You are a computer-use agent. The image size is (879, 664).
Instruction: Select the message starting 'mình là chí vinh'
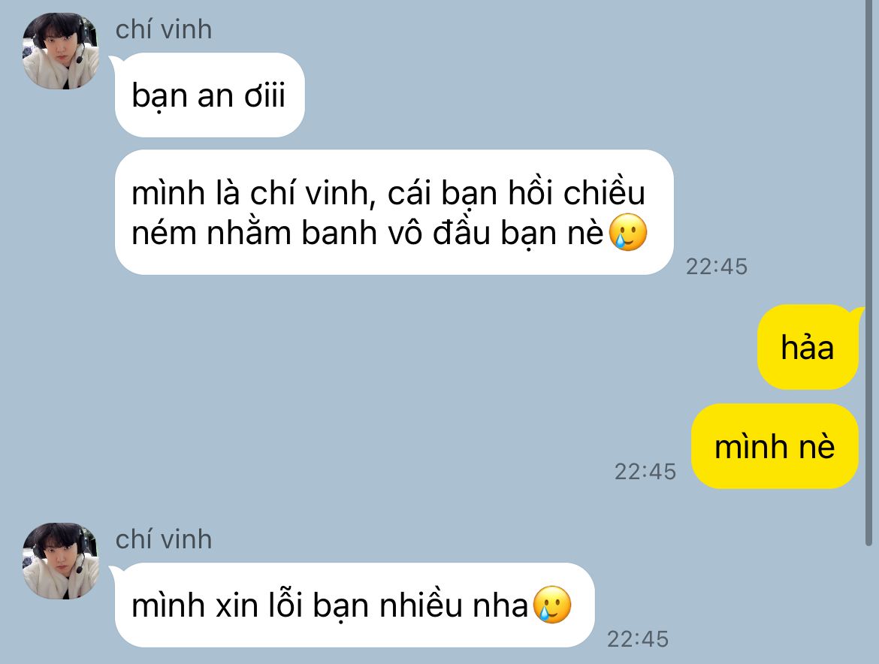click(x=394, y=213)
